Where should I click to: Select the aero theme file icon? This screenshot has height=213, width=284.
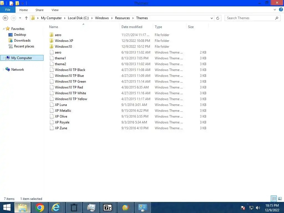pyautogui.click(x=52, y=52)
